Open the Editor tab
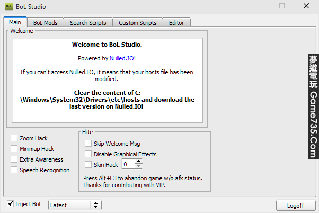 coord(176,23)
